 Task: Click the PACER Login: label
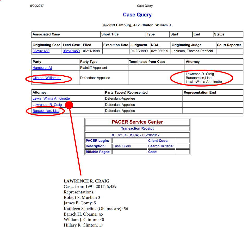[97, 141]
